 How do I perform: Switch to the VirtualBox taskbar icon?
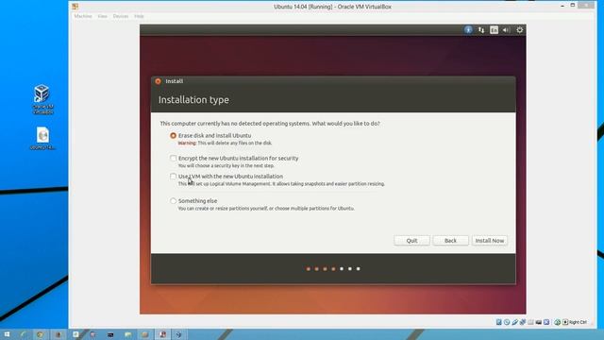click(x=178, y=334)
